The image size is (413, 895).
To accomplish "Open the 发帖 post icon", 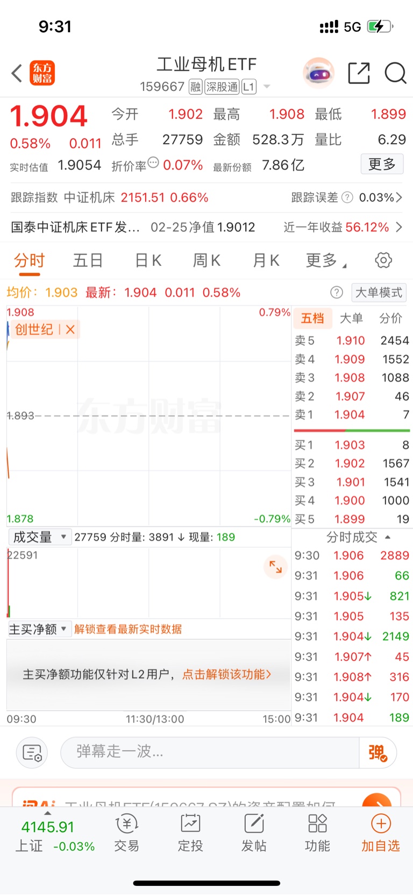I will point(254,834).
